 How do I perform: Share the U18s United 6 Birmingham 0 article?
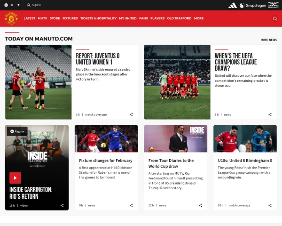[270, 205]
